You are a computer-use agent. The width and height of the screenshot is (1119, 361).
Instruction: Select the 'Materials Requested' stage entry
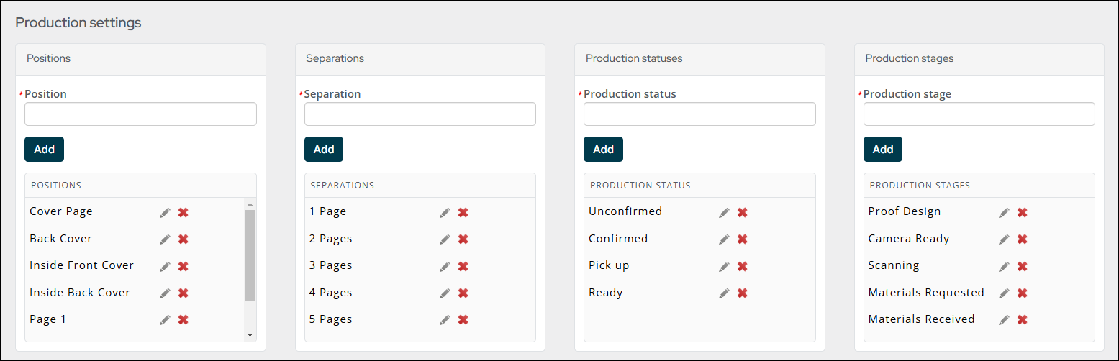coord(926,293)
